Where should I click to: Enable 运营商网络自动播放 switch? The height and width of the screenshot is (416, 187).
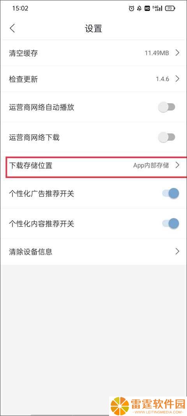point(167,107)
